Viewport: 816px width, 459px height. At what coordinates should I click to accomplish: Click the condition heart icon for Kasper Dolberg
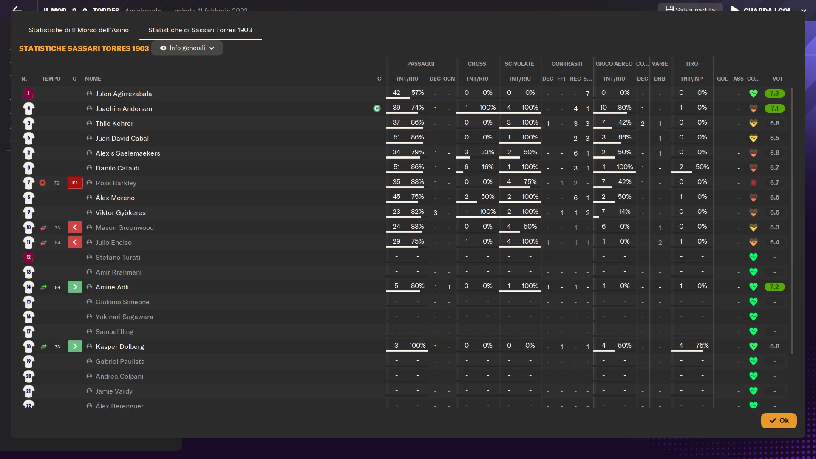coord(753,346)
